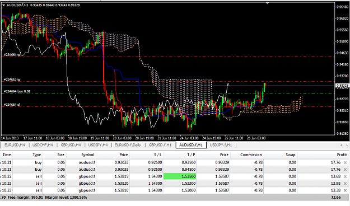Image resolution: width=350 pixels, height=206 pixels.
Task: Click T/P value 0.94500 in audusd.f row
Action: click(189, 170)
